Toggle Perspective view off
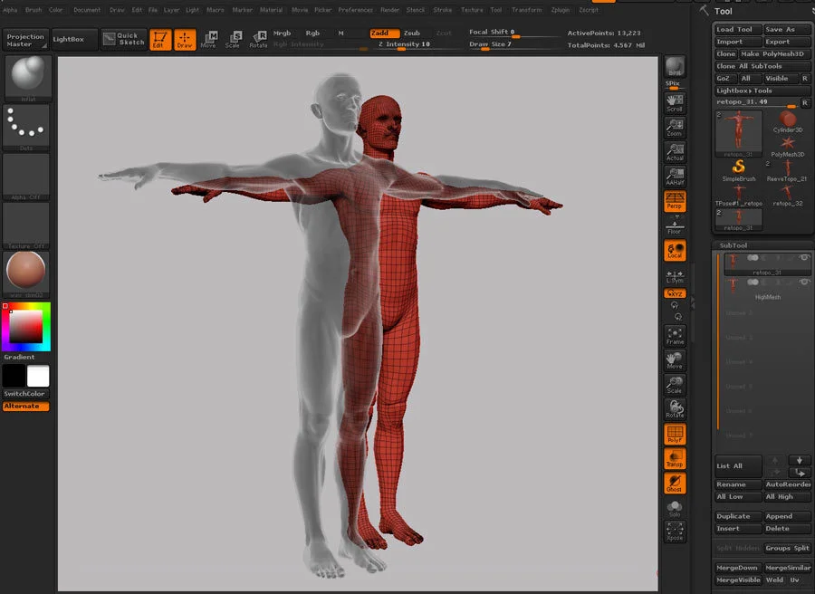Image resolution: width=815 pixels, height=594 pixels. click(x=675, y=201)
